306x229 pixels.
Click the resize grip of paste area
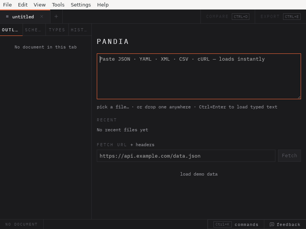[x=299, y=97]
